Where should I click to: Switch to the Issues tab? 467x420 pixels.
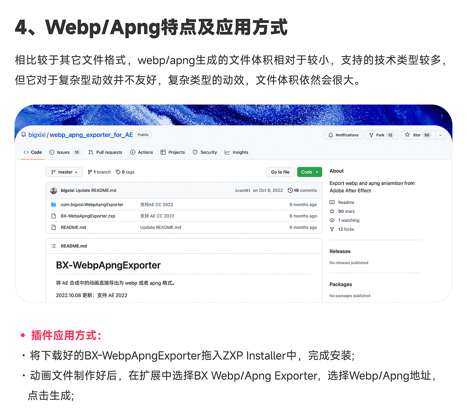coord(64,152)
